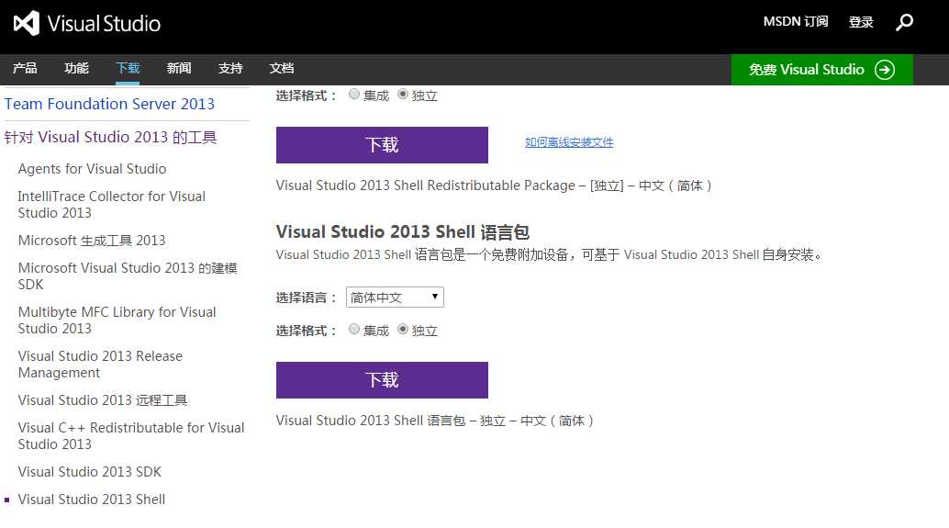Click the arrow icon in the green banner
949x528 pixels.
pyautogui.click(x=884, y=70)
